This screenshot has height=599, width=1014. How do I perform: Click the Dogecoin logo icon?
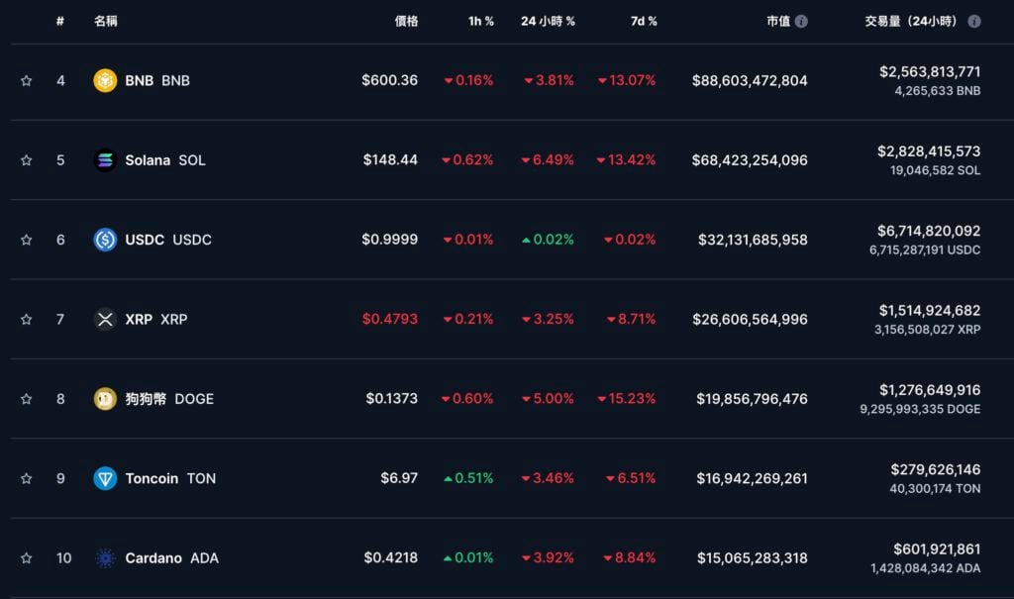pyautogui.click(x=105, y=399)
